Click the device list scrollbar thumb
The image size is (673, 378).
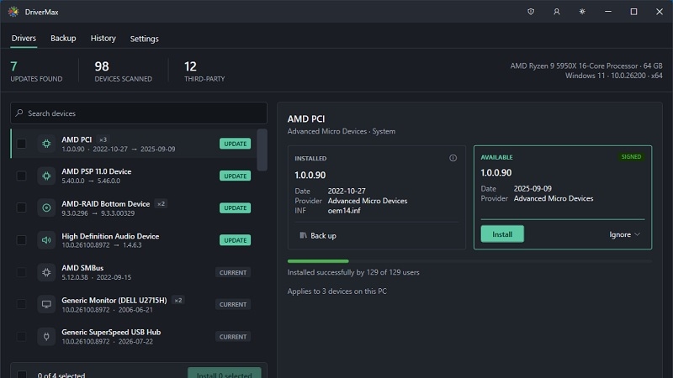pyautogui.click(x=262, y=150)
